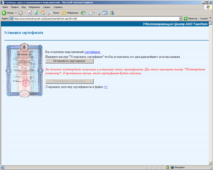Click the certificate image thumbnail
The height and width of the screenshot is (170, 213).
pyautogui.click(x=24, y=70)
